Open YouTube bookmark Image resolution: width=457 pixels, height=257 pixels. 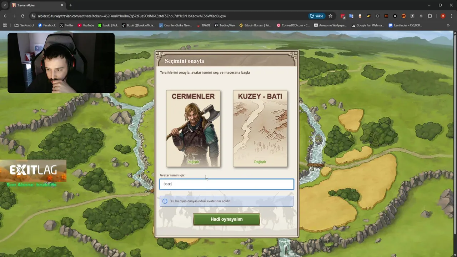tap(86, 25)
